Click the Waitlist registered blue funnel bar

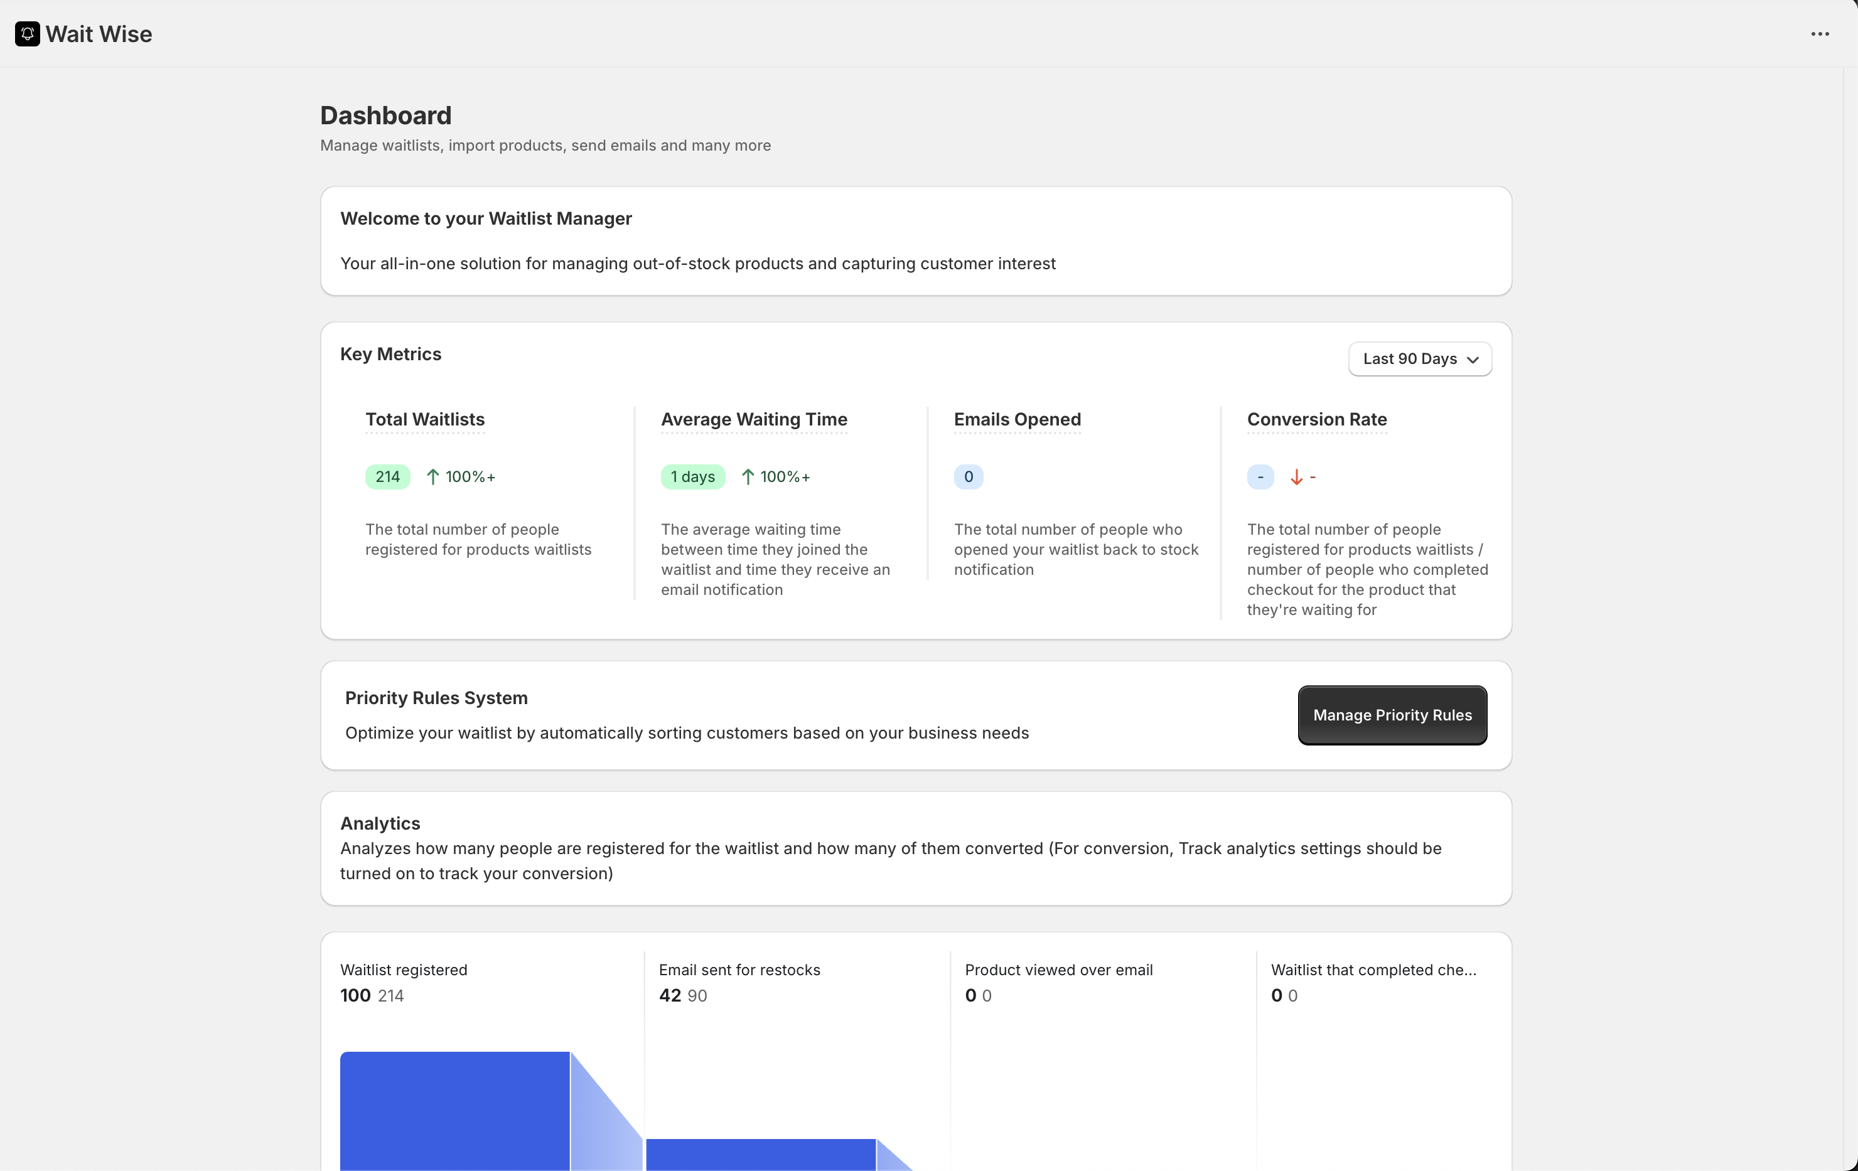(x=454, y=1111)
